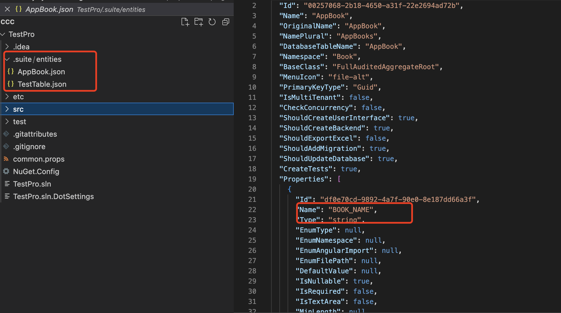The width and height of the screenshot is (561, 313).
Task: Click the JSON icon beside TestTable.json
Action: [11, 84]
